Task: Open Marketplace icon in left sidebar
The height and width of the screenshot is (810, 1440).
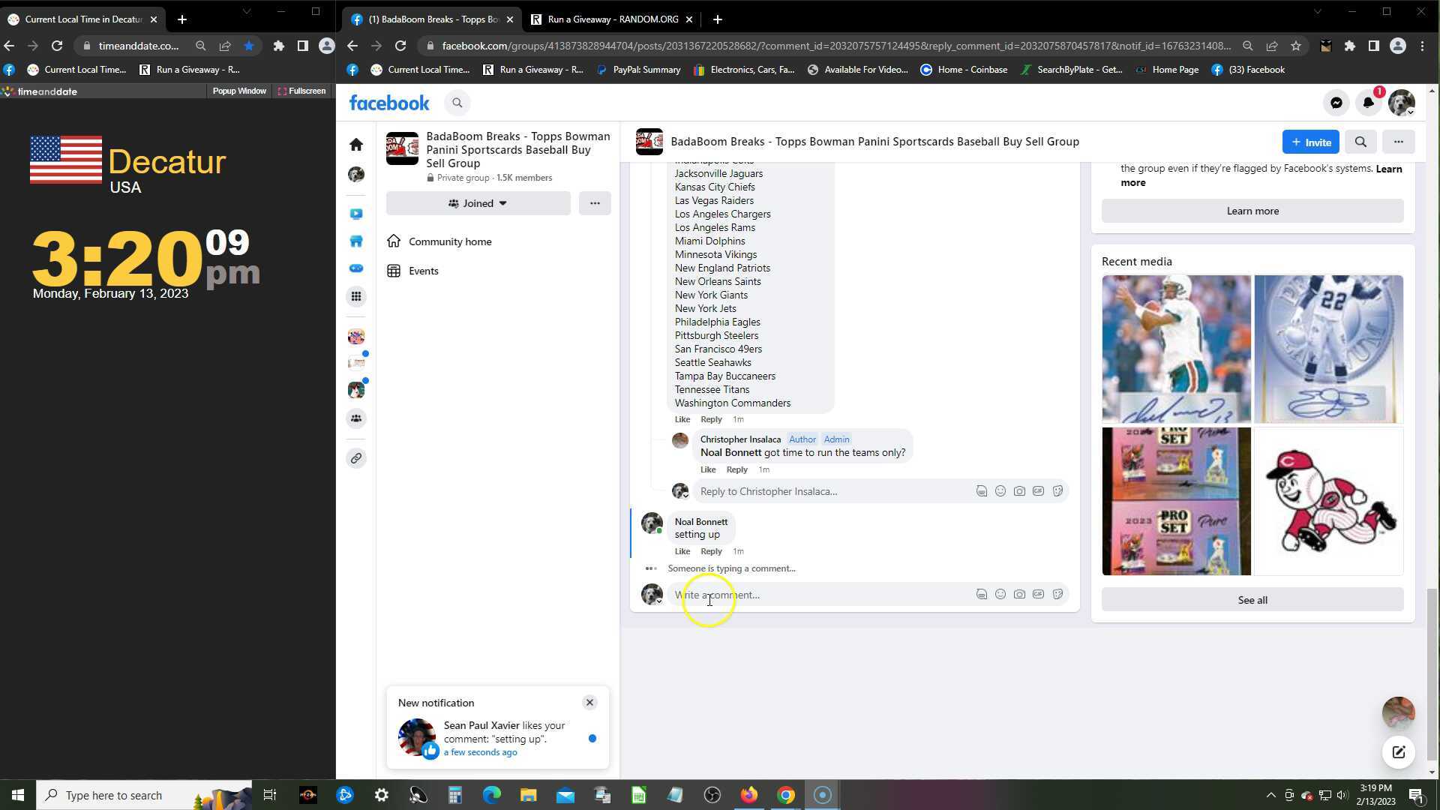Action: [356, 241]
